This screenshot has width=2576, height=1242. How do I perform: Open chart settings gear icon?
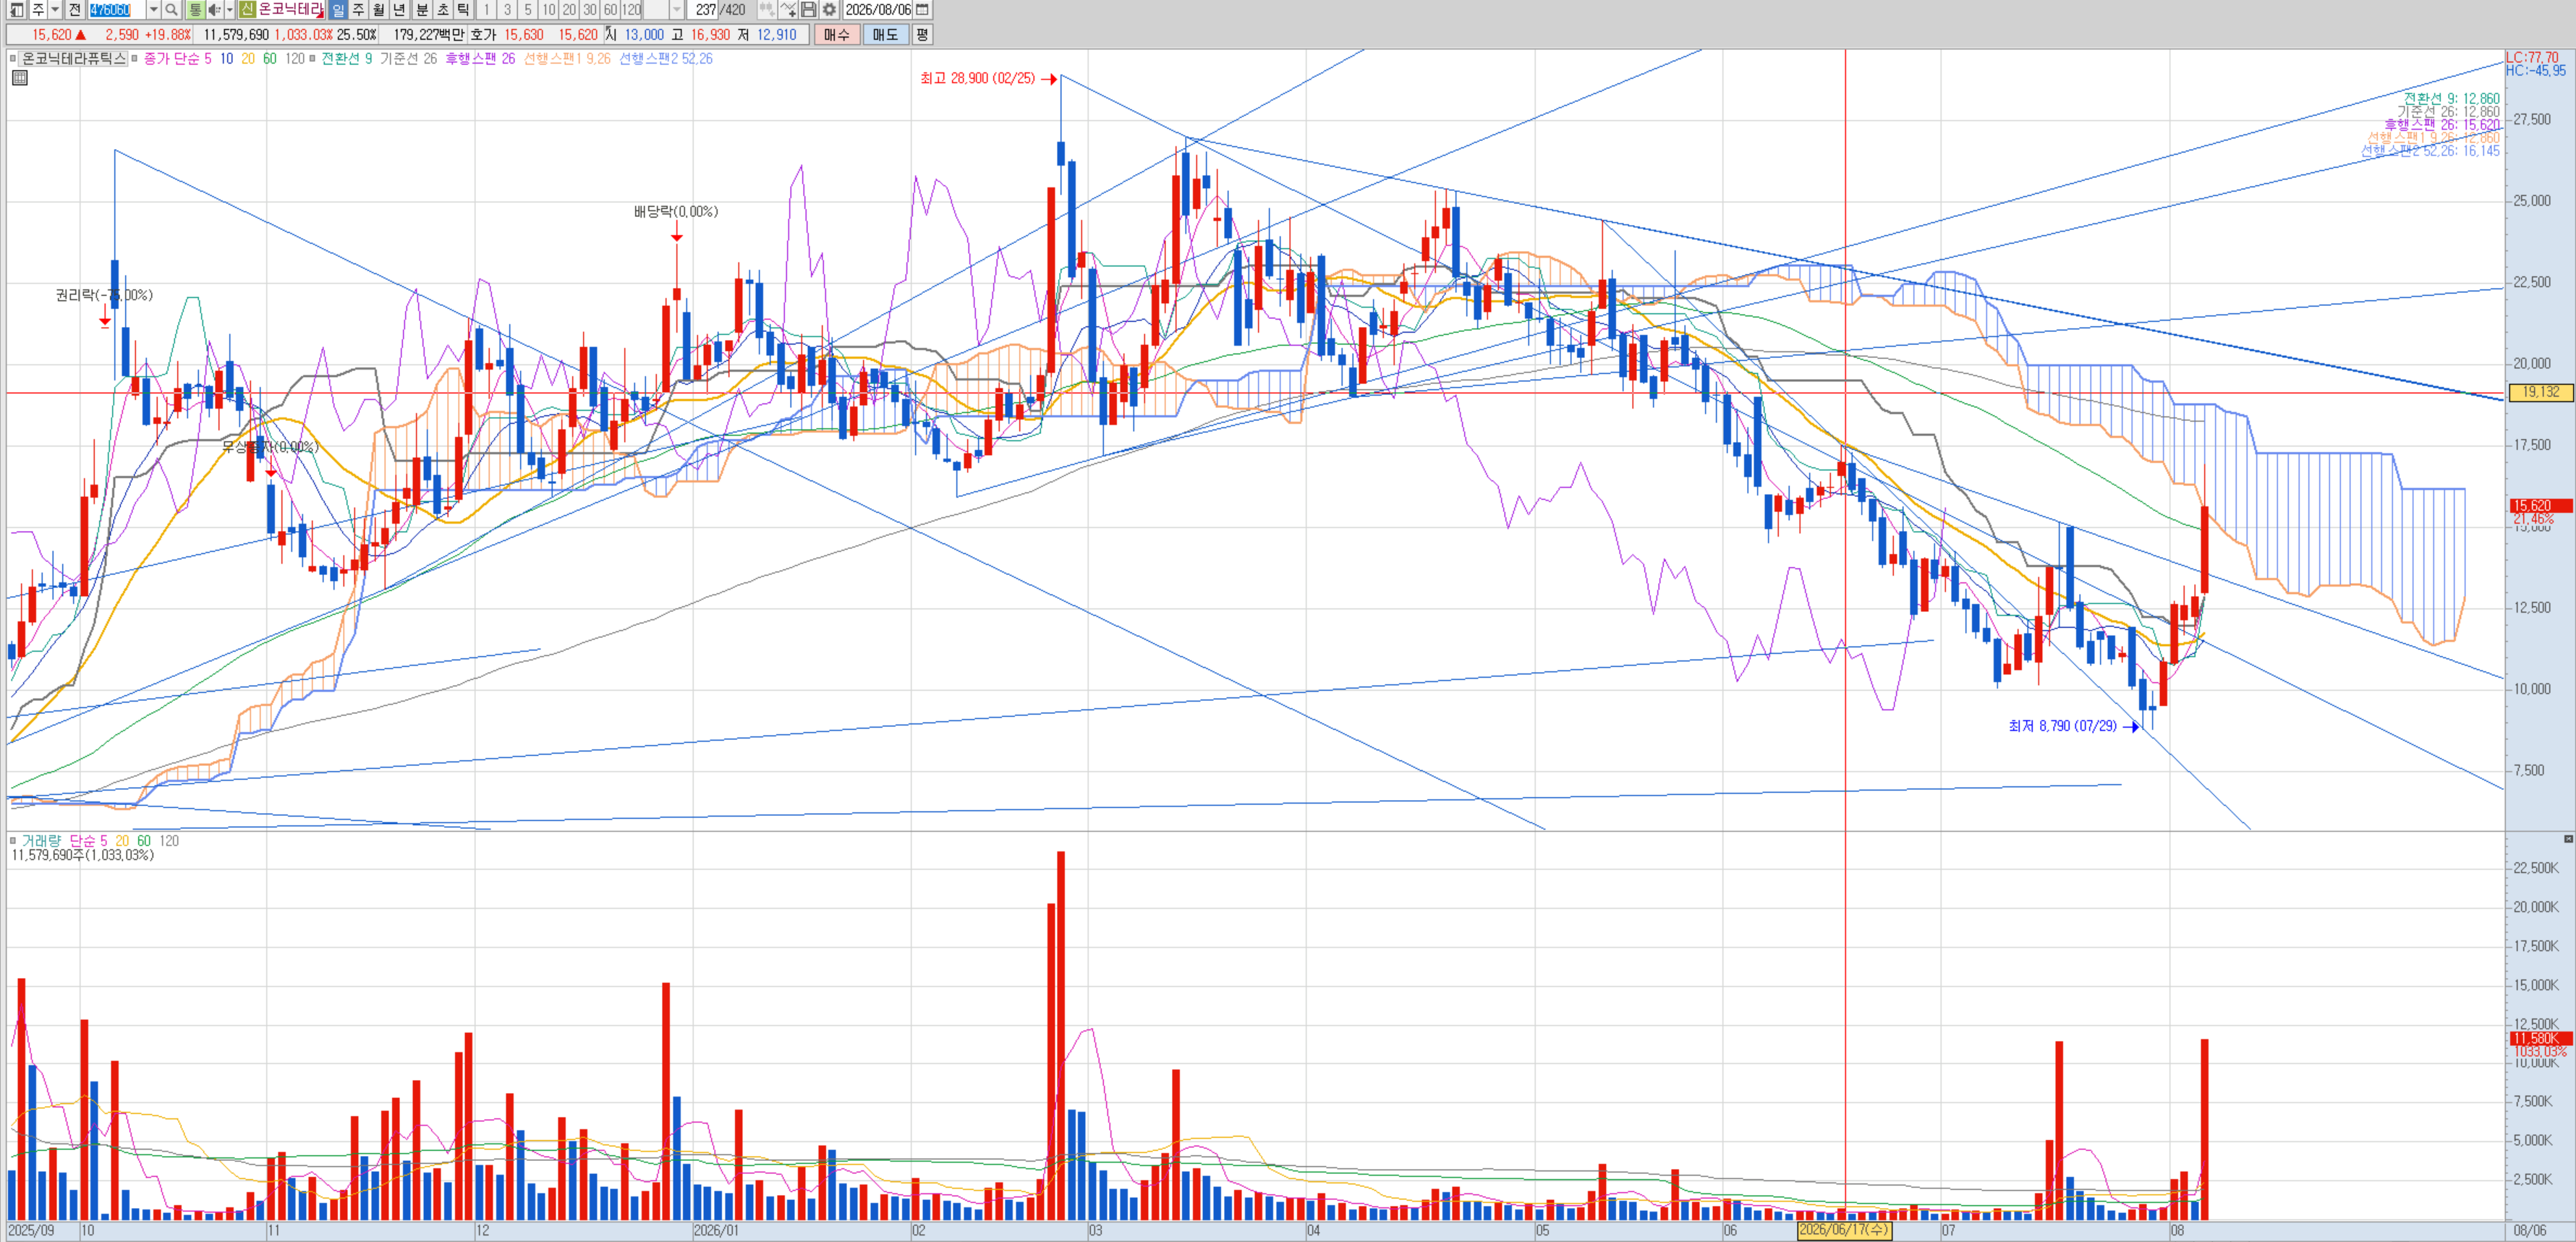tap(829, 10)
